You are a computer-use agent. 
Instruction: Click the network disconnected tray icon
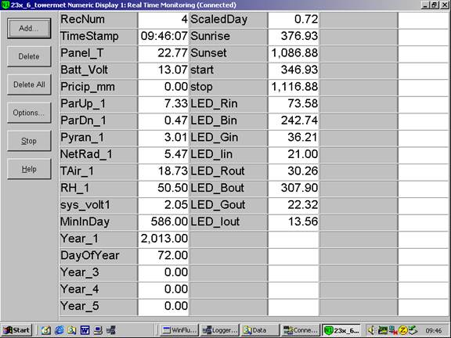[392, 330]
